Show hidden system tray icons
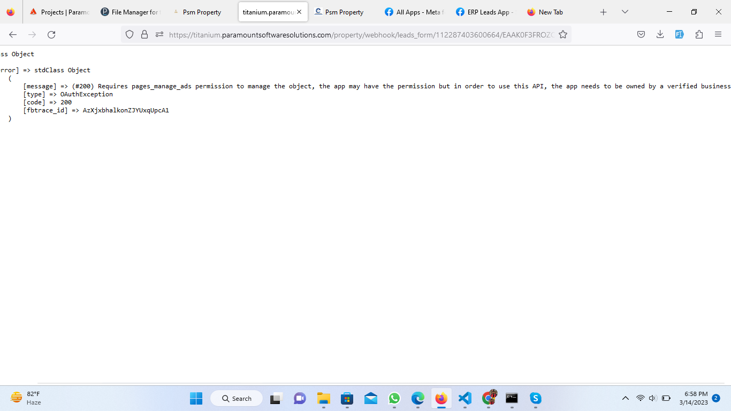 pyautogui.click(x=625, y=398)
